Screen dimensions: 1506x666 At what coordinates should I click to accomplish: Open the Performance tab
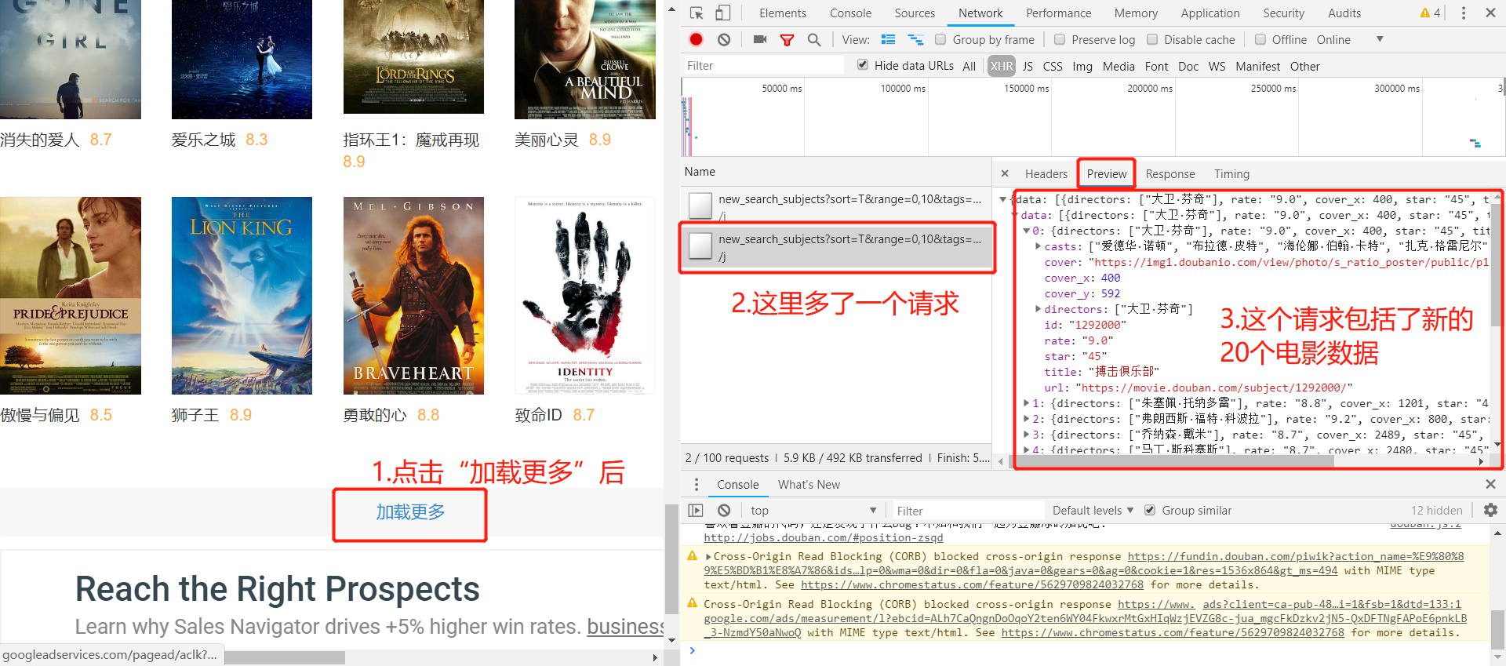[1058, 13]
